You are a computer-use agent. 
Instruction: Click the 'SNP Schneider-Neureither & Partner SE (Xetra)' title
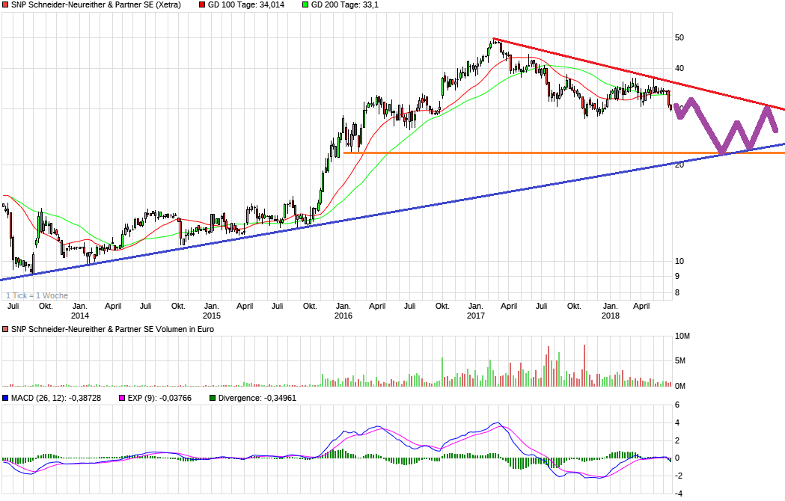[x=96, y=5]
